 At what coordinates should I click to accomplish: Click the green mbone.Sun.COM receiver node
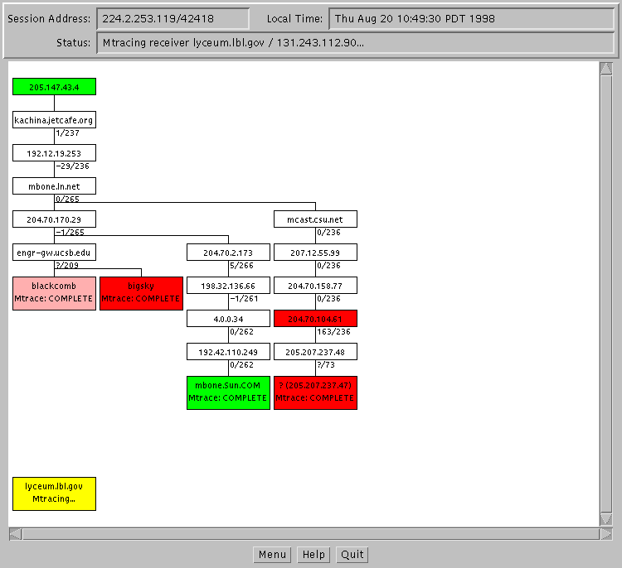[228, 392]
